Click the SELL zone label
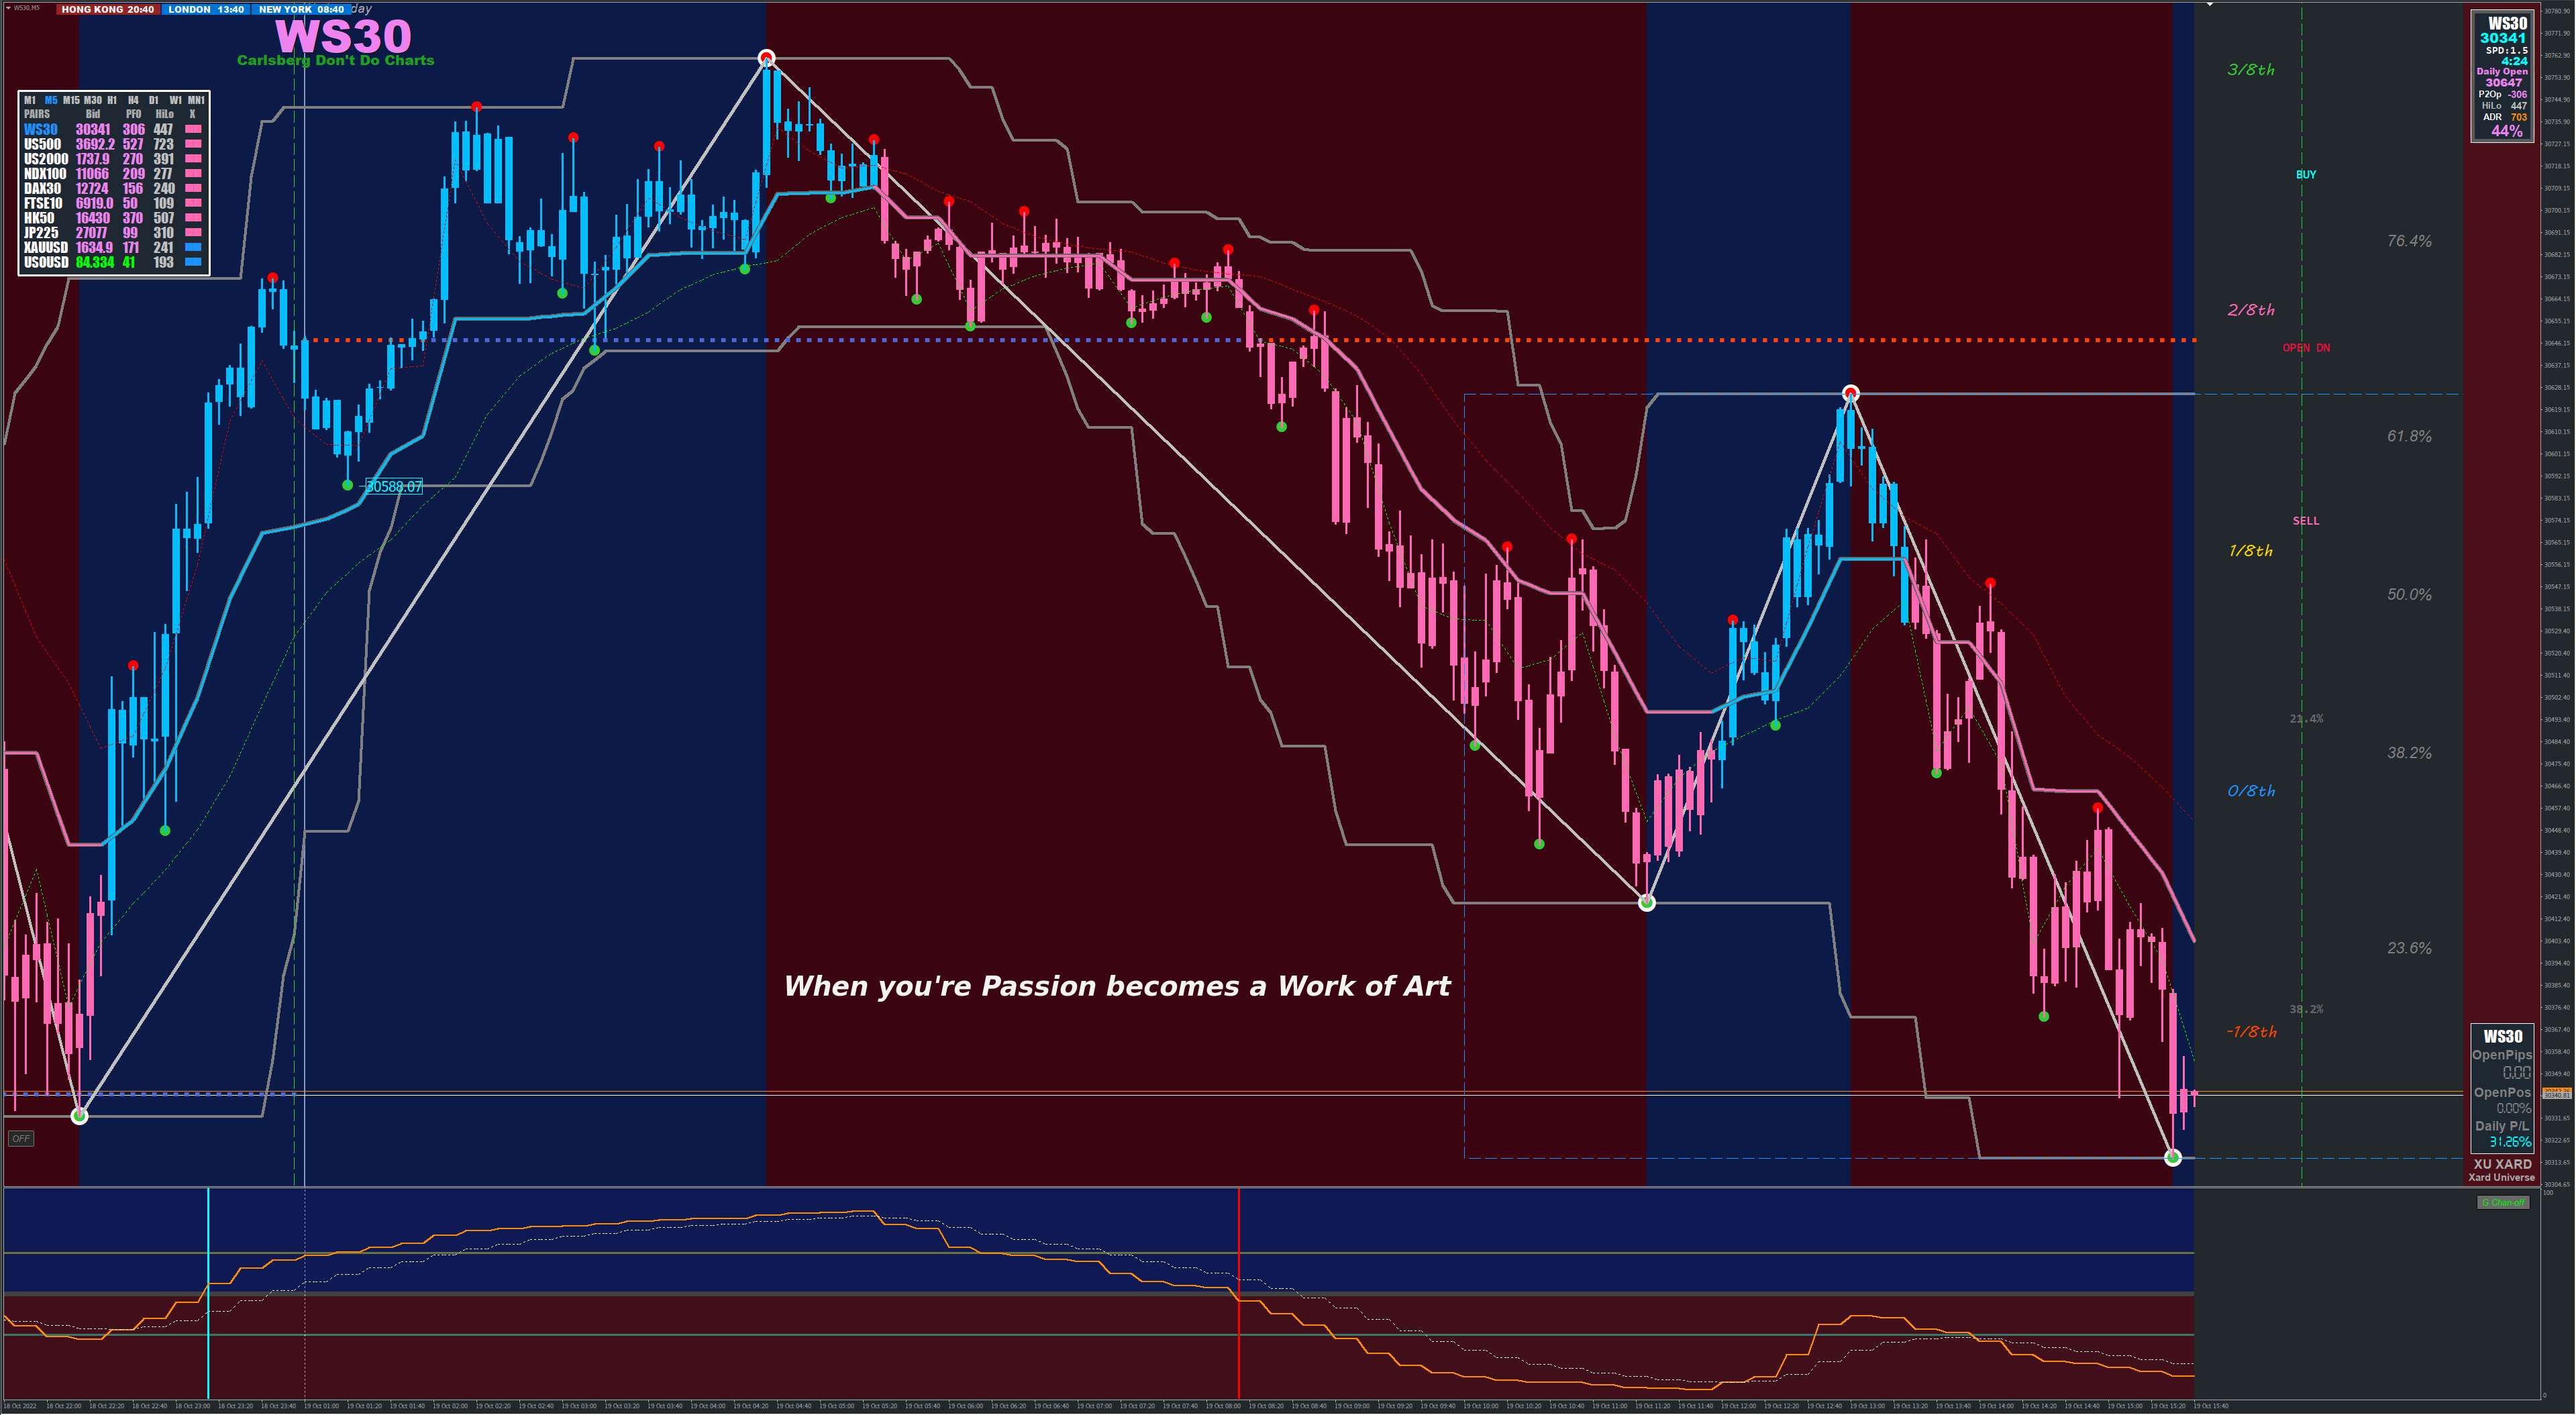2576x1415 pixels. [2305, 521]
